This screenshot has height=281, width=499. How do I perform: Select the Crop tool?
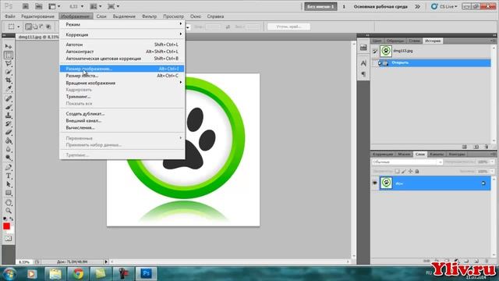[x=9, y=80]
